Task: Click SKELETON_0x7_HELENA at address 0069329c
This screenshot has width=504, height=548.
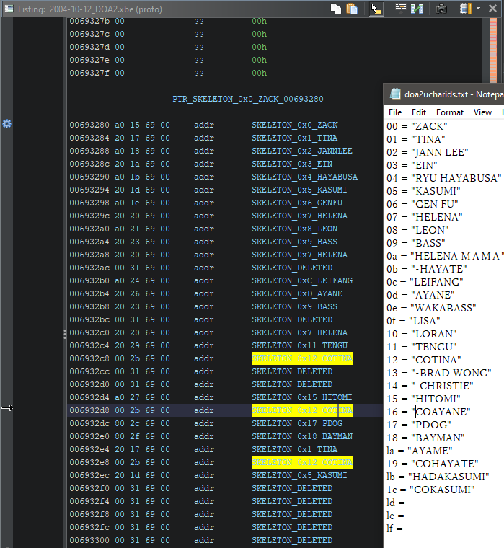Action: coord(299,216)
